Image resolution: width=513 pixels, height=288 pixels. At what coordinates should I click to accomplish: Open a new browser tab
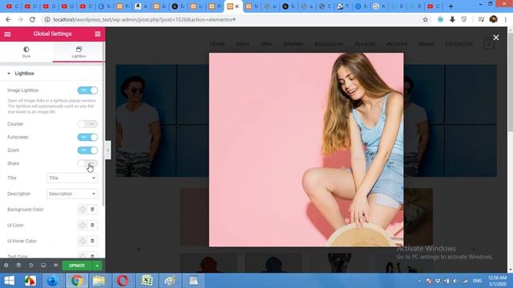(x=450, y=6)
